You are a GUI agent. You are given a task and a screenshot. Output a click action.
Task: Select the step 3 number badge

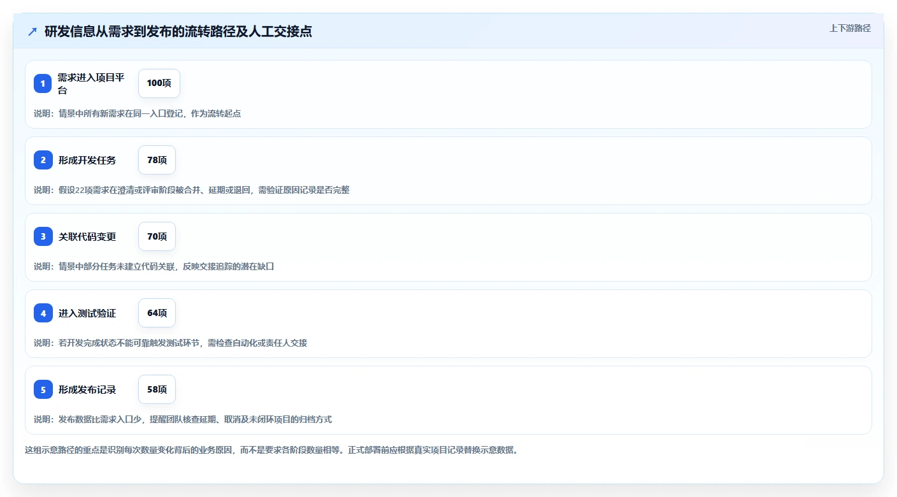(x=43, y=236)
